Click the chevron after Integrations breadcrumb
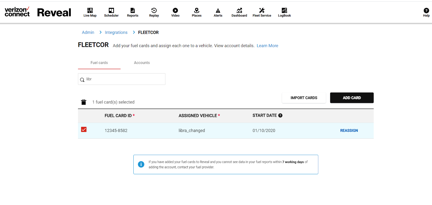This screenshot has width=432, height=205. 134,32
